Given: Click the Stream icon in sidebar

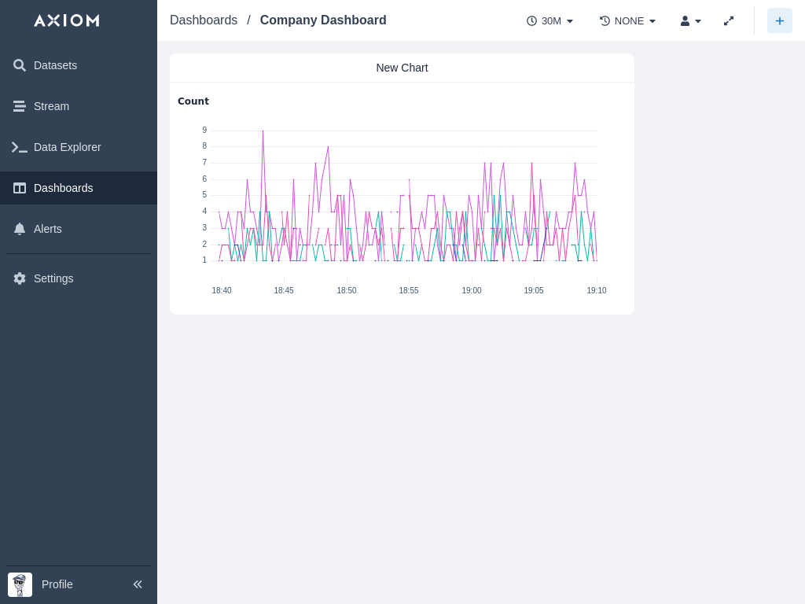Looking at the screenshot, I should point(20,106).
